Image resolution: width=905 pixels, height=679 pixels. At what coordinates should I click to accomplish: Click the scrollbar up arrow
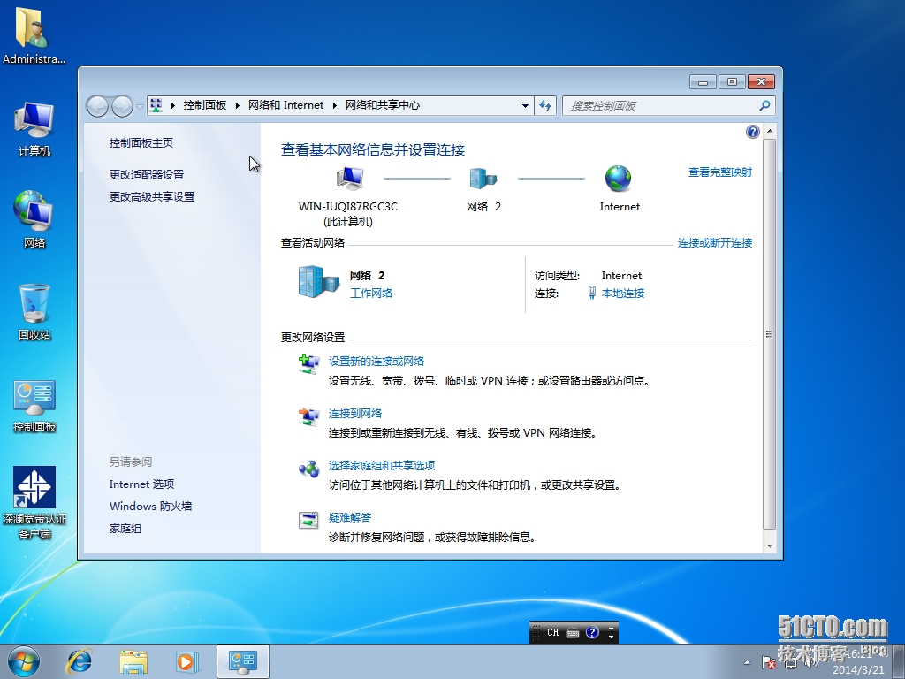pyautogui.click(x=770, y=131)
